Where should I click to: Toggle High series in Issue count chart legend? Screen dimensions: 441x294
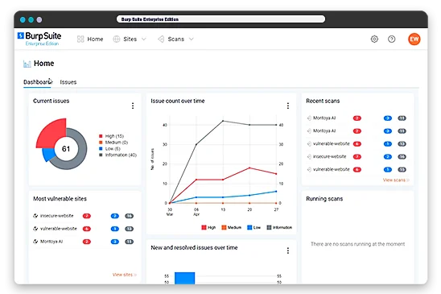coord(208,227)
